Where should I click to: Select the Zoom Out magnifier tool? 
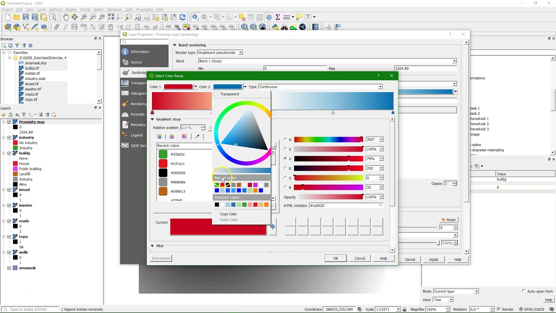(x=93, y=17)
